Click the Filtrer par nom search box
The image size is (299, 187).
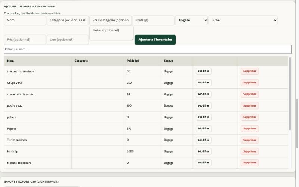(x=148, y=49)
